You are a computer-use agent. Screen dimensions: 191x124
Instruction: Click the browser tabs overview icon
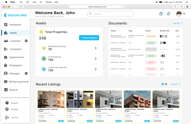(181, 7)
